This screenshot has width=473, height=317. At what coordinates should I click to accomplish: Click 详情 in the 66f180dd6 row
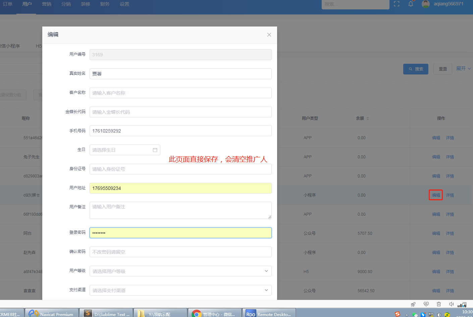(450, 214)
